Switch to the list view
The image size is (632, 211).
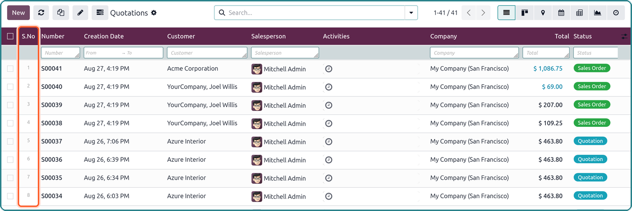click(506, 13)
